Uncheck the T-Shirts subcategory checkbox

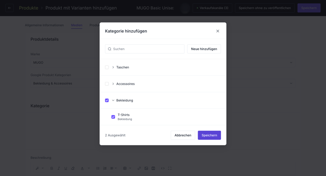(113, 117)
